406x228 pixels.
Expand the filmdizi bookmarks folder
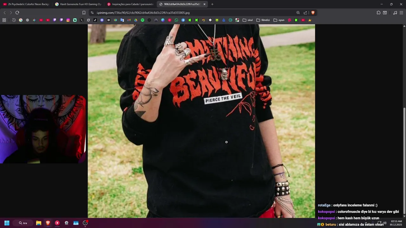tap(263, 20)
